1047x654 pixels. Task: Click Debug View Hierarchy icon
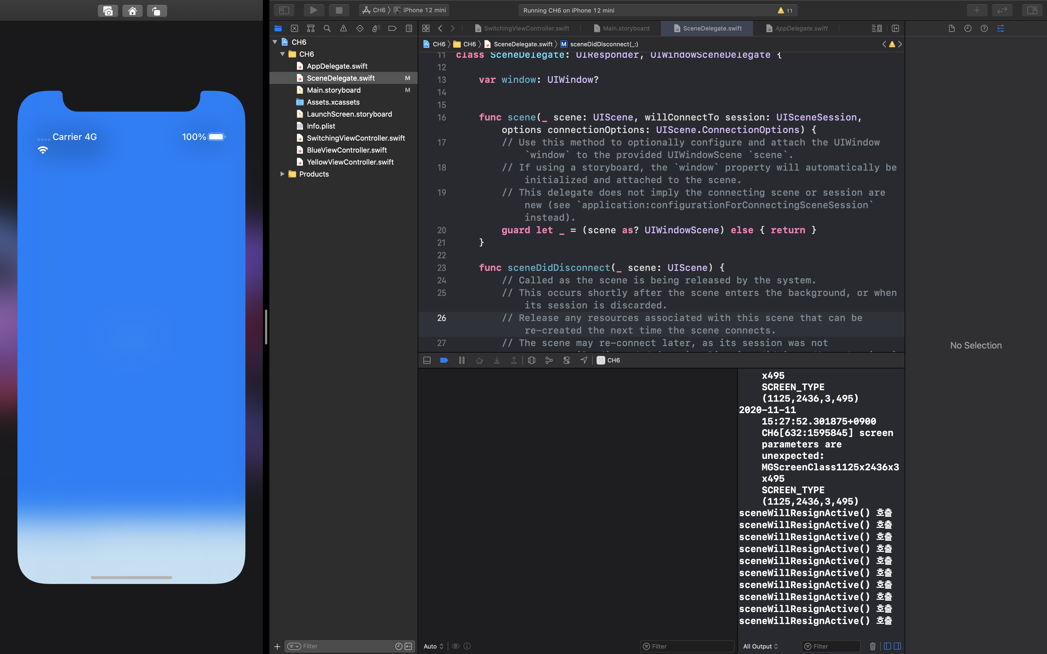point(532,360)
